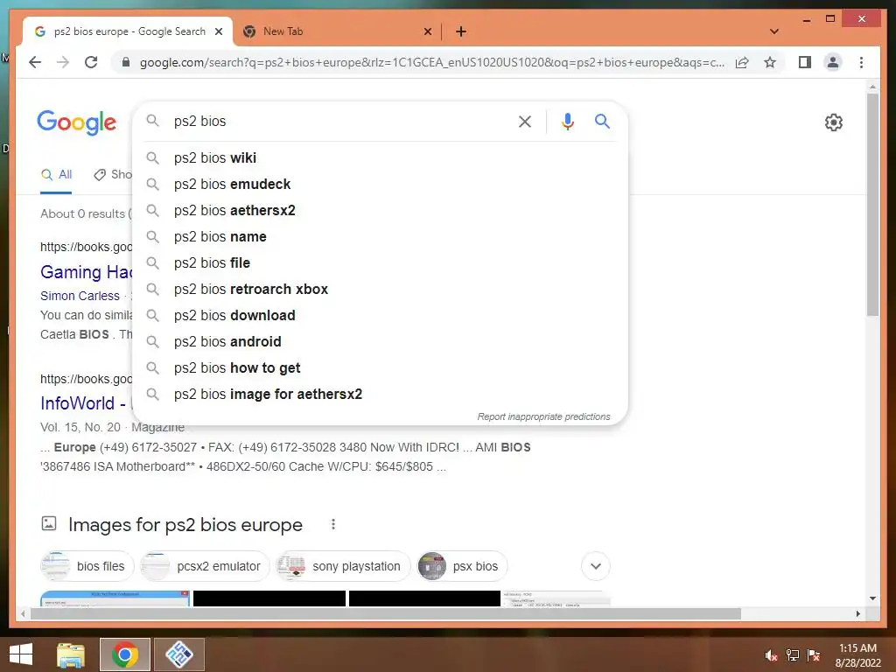Submit search with the blue magnifier icon
The image size is (896, 672).
point(602,121)
